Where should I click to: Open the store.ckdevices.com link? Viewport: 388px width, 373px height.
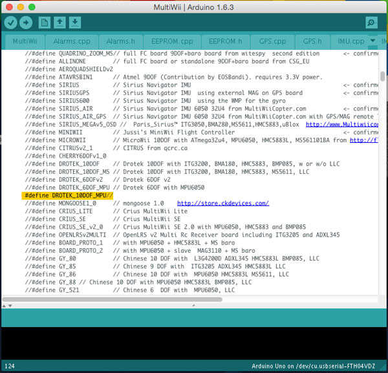pos(223,204)
